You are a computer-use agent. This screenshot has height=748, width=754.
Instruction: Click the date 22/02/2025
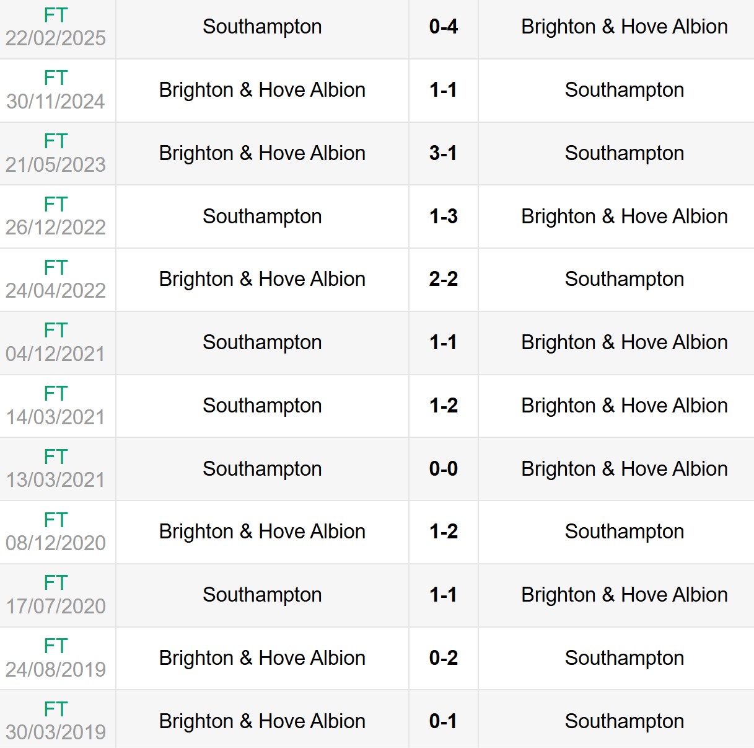point(56,38)
